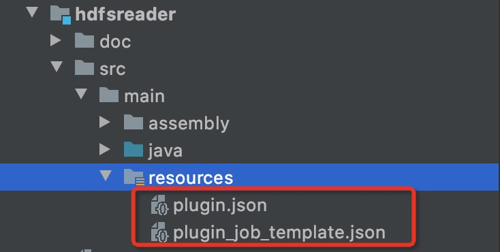Collapse the hdfsreader module node

32,12
